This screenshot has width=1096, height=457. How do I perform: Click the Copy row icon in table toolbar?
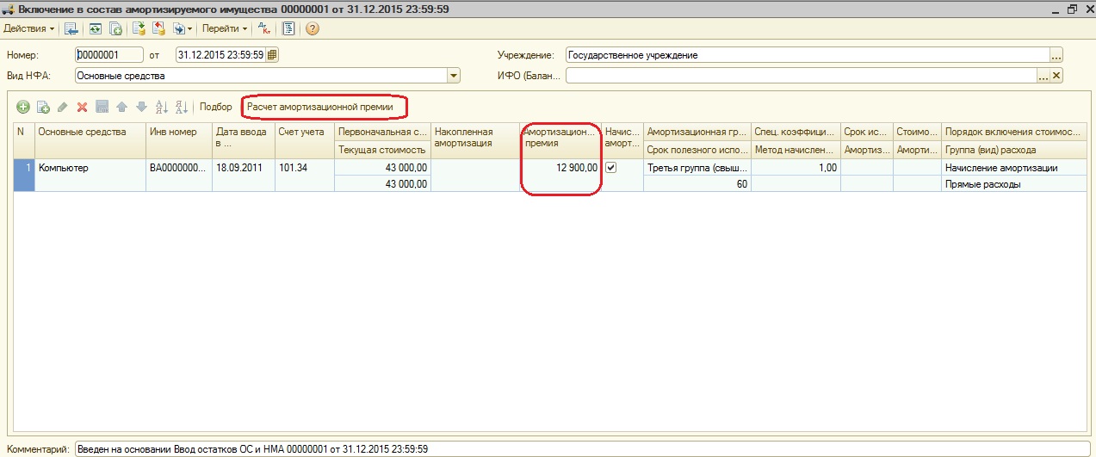(x=43, y=107)
